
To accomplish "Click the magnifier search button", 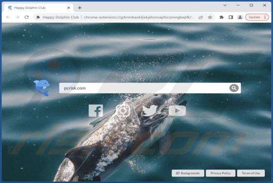I will click(234, 88).
